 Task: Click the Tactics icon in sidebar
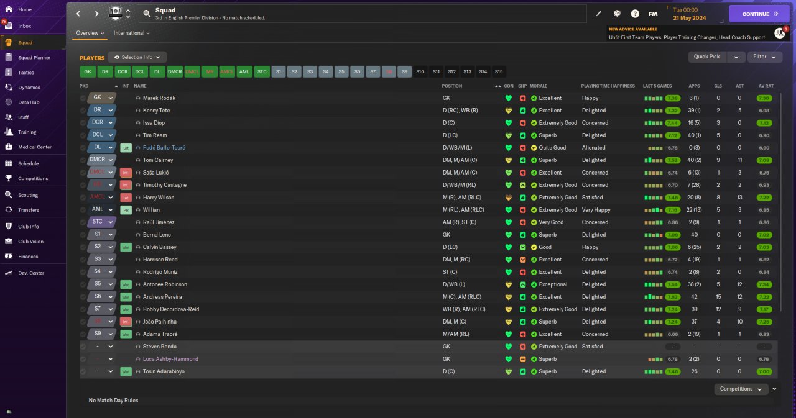click(9, 73)
